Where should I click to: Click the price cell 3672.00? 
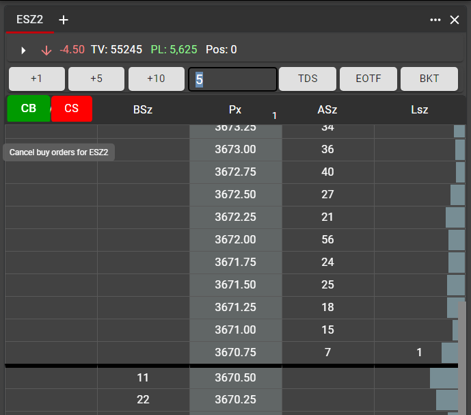pyautogui.click(x=235, y=239)
